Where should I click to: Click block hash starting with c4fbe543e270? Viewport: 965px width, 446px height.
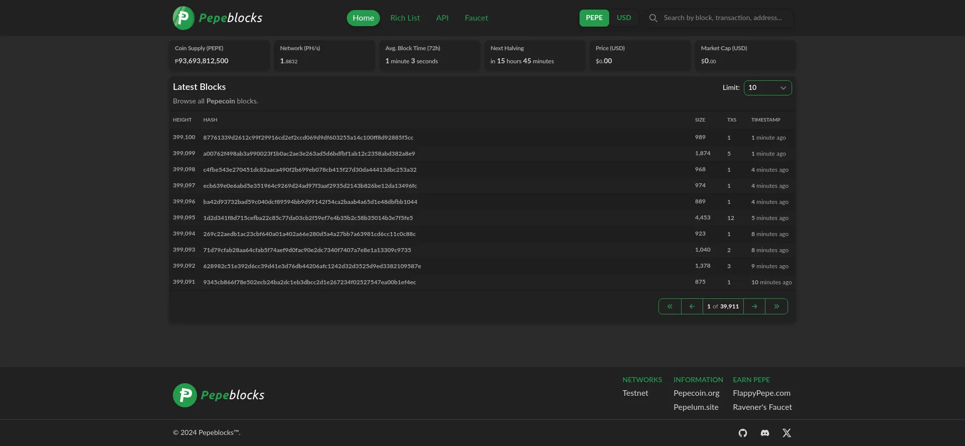[x=310, y=170]
